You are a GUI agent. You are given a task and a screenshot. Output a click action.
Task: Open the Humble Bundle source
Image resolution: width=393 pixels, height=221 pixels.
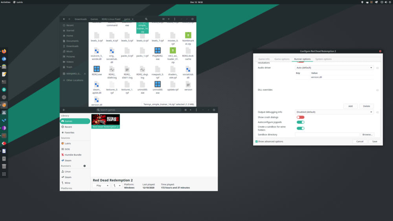point(73,155)
